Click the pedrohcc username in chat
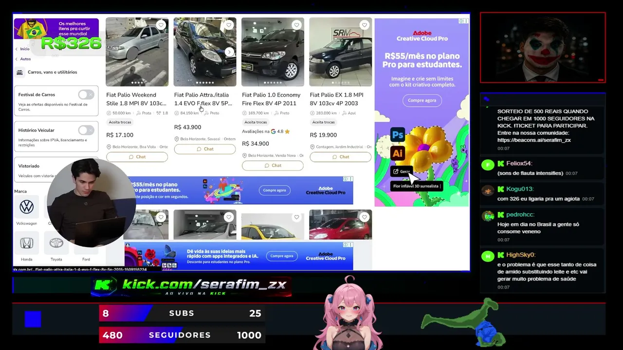This screenshot has width=623, height=350. pyautogui.click(x=520, y=215)
